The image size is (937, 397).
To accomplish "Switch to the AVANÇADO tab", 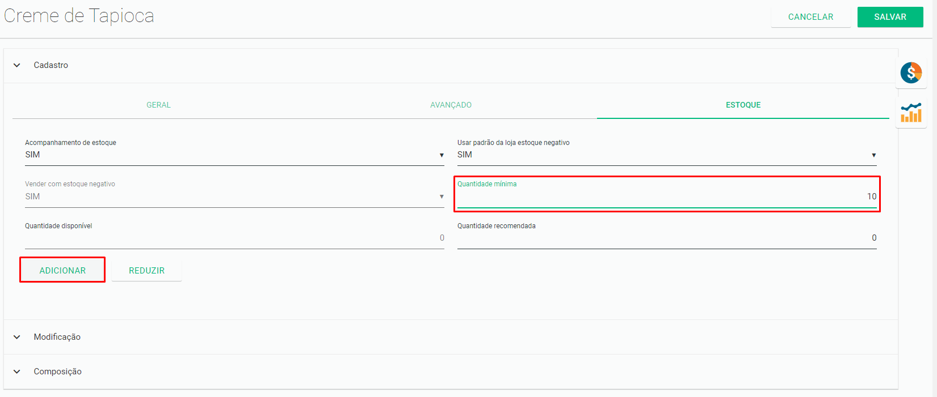I will tap(451, 105).
